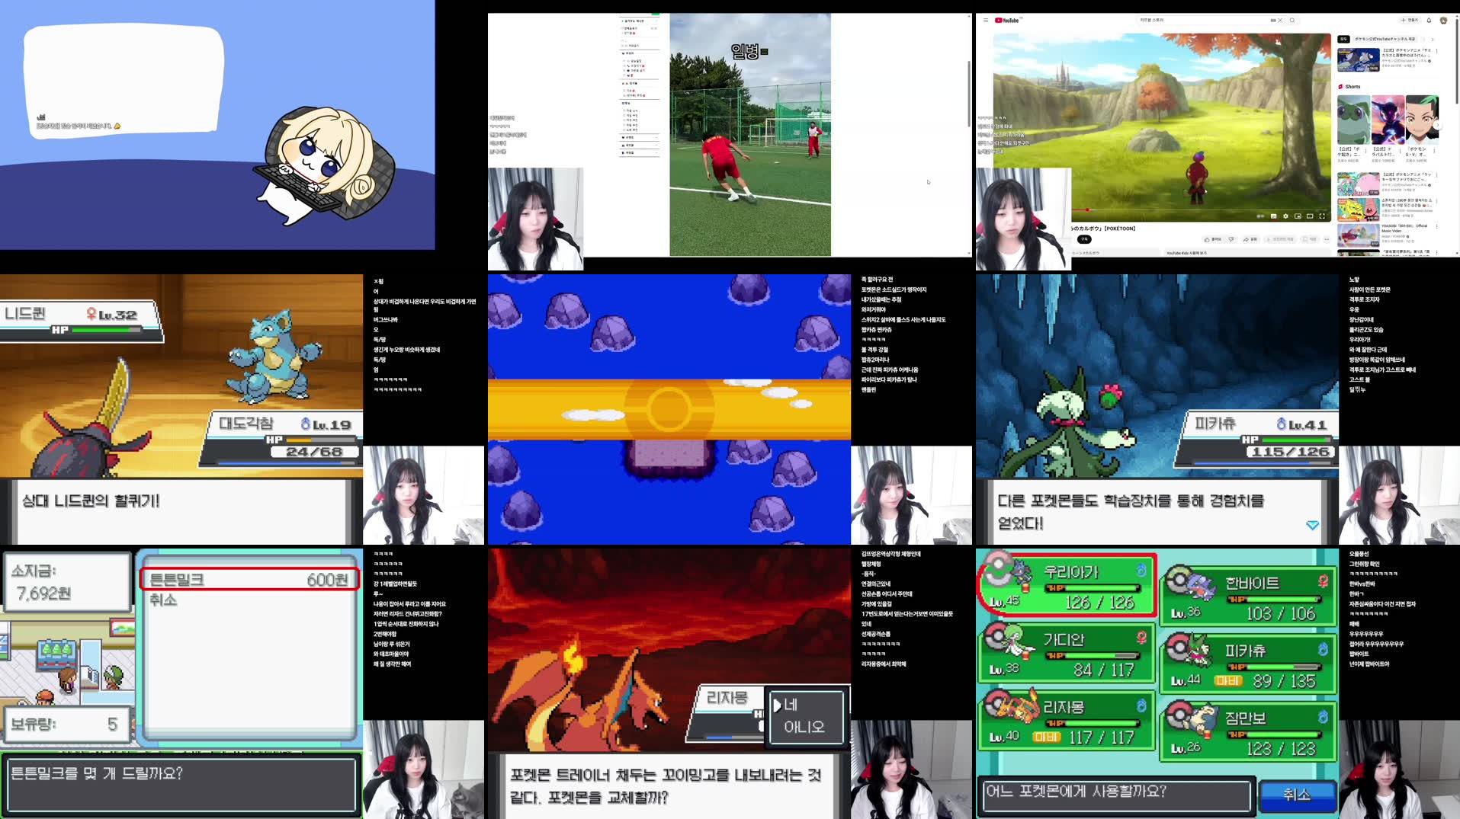The image size is (1460, 819).
Task: Open the green Pokémon Shorts thumbnail
Action: pos(1353,120)
